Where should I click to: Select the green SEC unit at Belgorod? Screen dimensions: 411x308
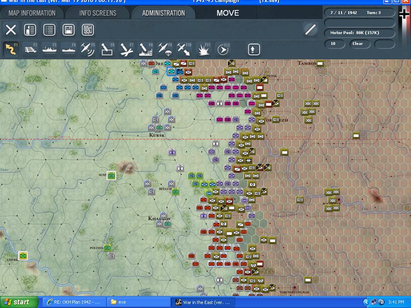[x=175, y=192]
